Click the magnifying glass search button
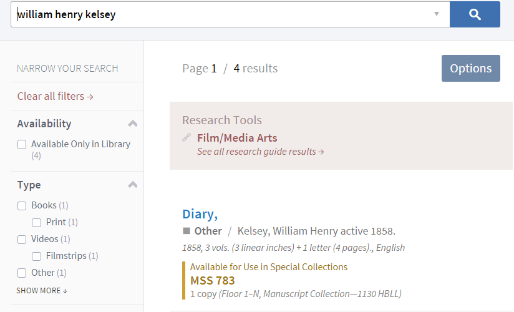 (x=475, y=14)
